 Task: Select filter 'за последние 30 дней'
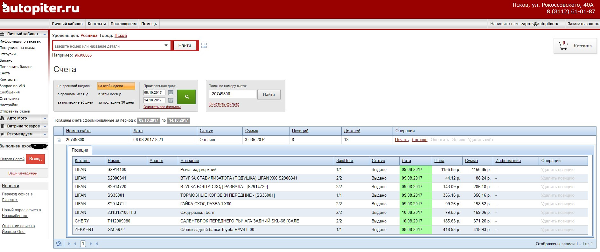tap(116, 102)
